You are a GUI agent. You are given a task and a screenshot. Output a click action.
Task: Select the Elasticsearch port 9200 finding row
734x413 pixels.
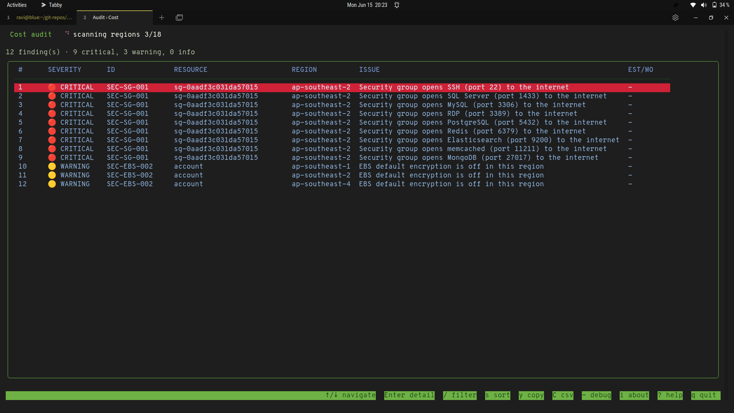342,140
